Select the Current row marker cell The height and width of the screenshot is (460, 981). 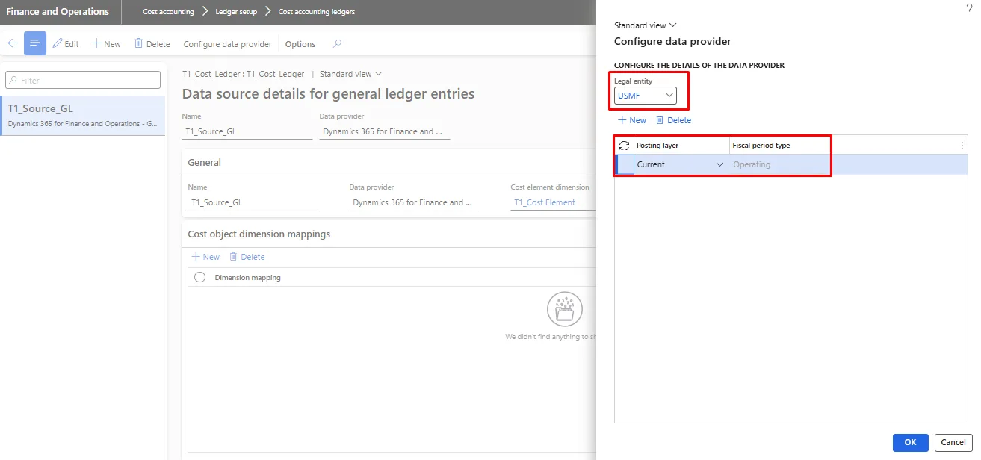tap(625, 164)
